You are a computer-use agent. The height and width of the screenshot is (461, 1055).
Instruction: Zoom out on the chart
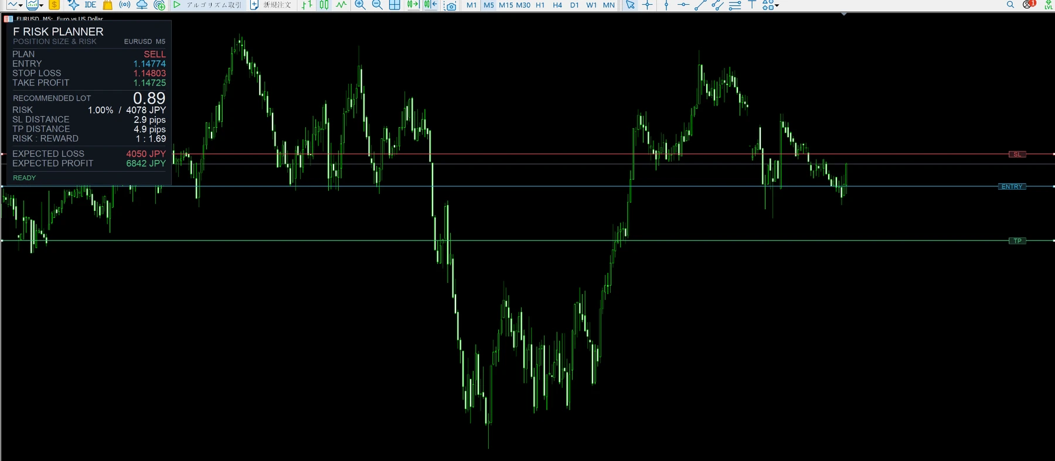pyautogui.click(x=377, y=5)
